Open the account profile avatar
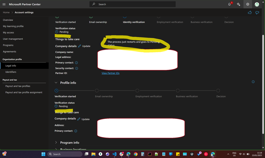The height and width of the screenshot is (158, 265). click(257, 4)
